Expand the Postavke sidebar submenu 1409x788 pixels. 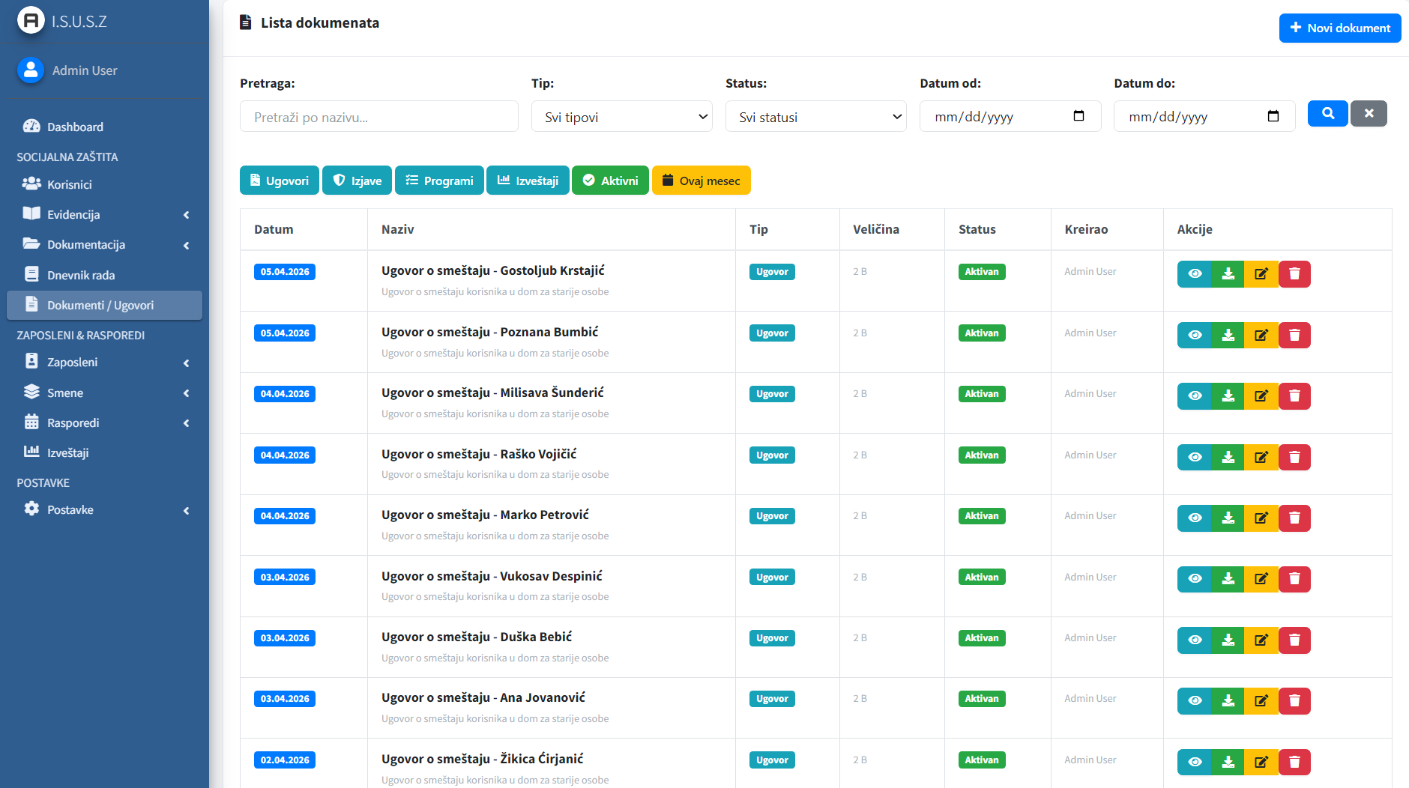pyautogui.click(x=105, y=510)
